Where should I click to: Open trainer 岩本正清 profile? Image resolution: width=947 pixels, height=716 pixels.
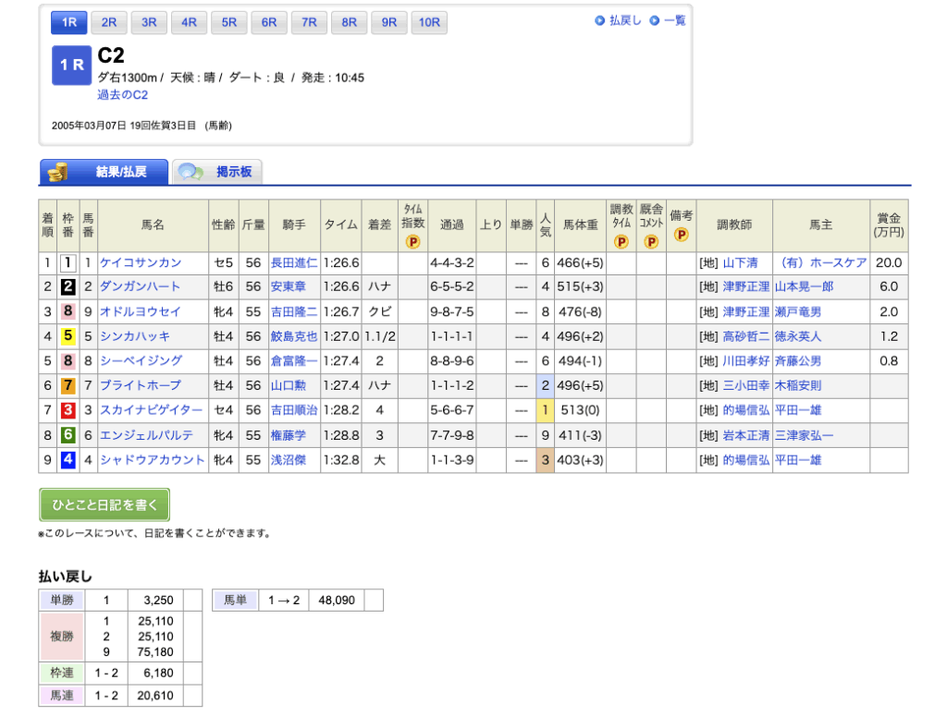click(746, 435)
